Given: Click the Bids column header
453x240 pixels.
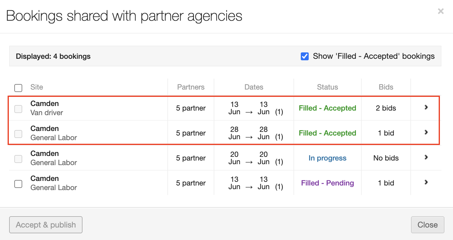Looking at the screenshot, I should point(386,87).
